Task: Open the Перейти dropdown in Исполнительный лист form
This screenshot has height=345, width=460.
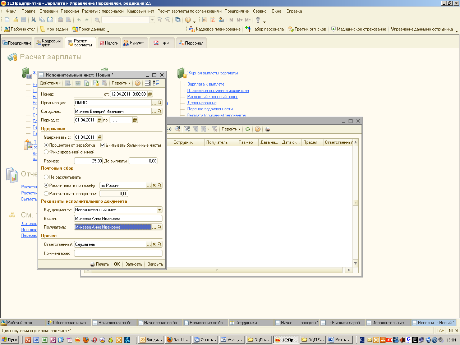Action: (x=121, y=83)
